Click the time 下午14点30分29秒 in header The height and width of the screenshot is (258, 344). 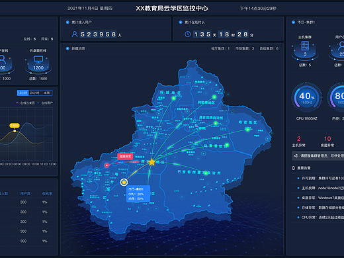click(x=258, y=9)
